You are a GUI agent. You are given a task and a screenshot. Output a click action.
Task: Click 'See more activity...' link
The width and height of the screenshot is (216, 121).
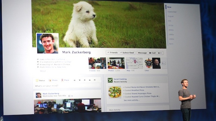[132, 100]
